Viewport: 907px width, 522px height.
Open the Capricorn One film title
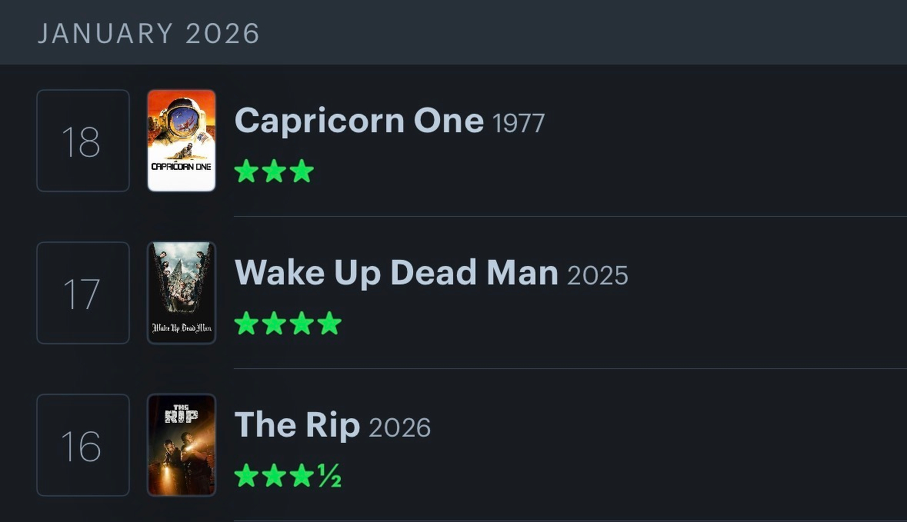coord(358,121)
